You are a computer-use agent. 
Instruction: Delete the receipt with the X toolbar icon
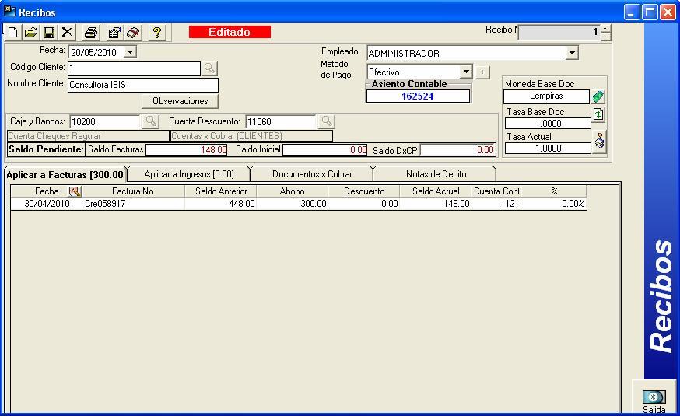(67, 33)
